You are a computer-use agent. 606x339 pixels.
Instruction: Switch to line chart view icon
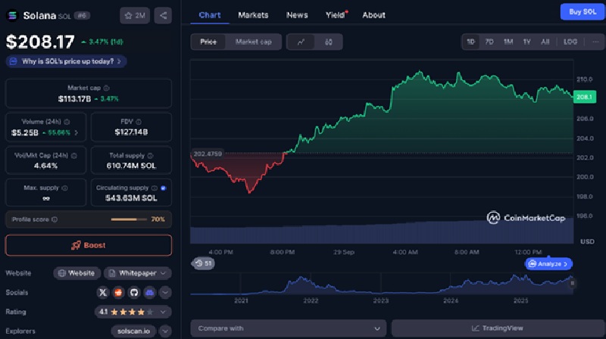(x=301, y=42)
